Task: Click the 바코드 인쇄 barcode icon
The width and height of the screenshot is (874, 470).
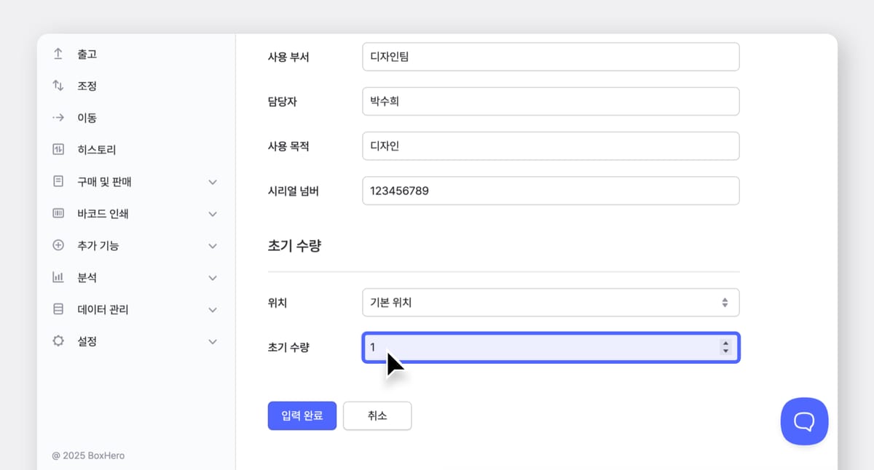Action: pyautogui.click(x=58, y=213)
